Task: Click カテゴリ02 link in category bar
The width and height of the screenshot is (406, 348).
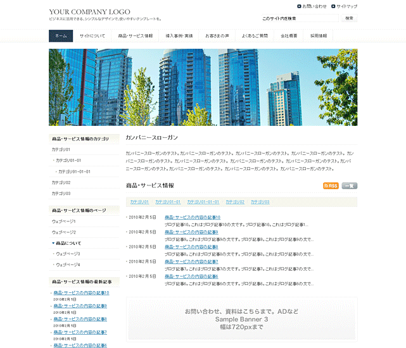Action: (235, 202)
